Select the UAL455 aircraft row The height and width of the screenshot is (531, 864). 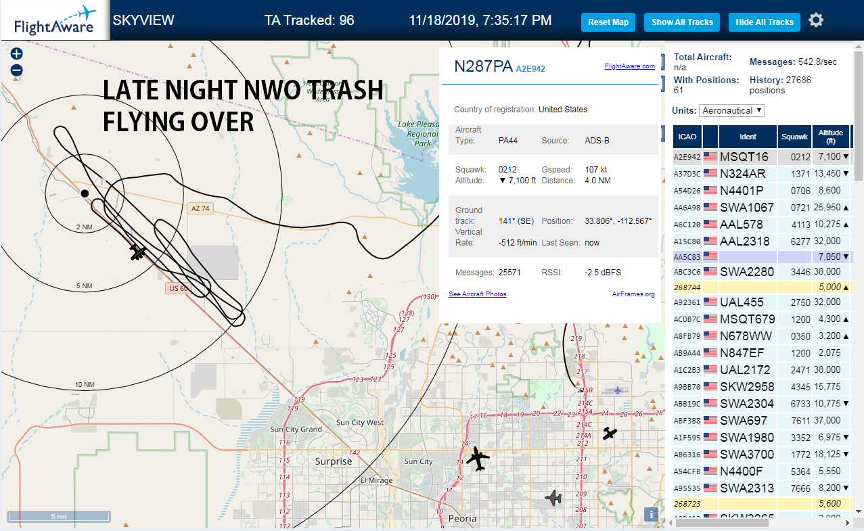[762, 302]
